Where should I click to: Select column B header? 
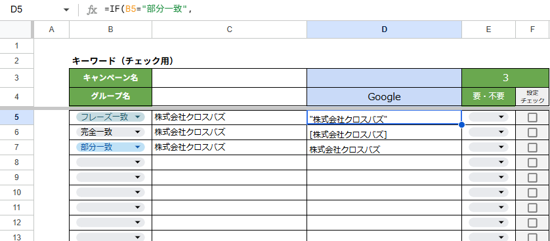[x=110, y=29]
